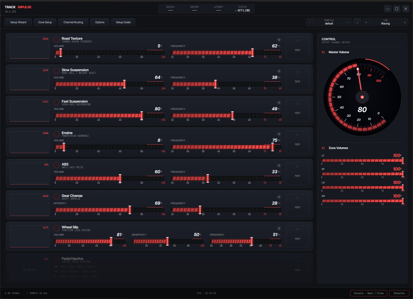Viewport: 413px width, 299px height.
Task: Test the Road Texture effect
Action: click(x=297, y=48)
